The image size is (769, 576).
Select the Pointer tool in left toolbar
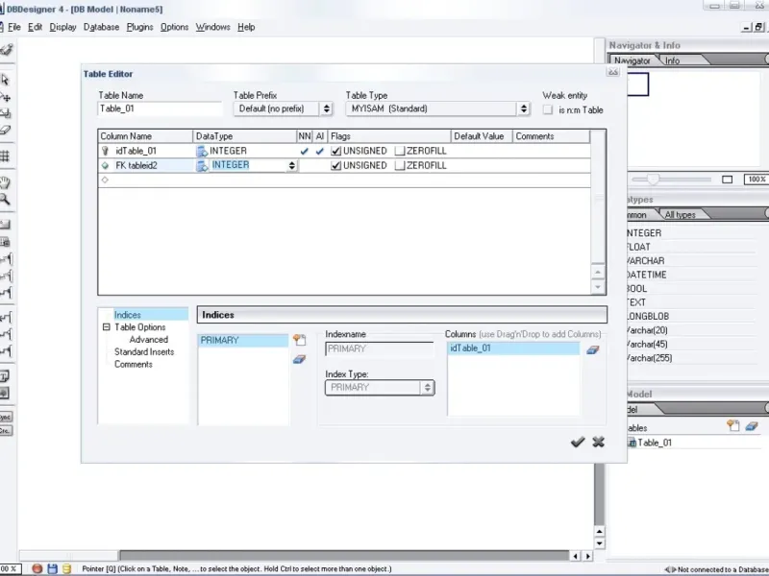[x=5, y=81]
